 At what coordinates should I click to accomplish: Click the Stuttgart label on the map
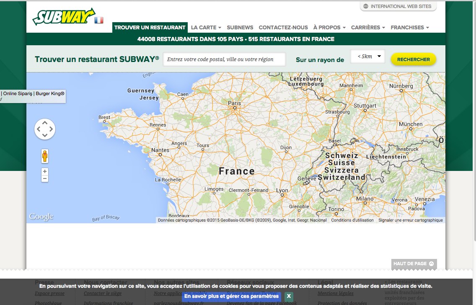pos(365,106)
